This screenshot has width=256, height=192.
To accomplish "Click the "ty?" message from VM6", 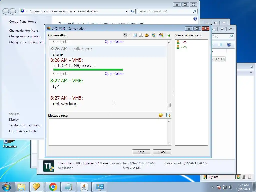I will coord(56,87).
